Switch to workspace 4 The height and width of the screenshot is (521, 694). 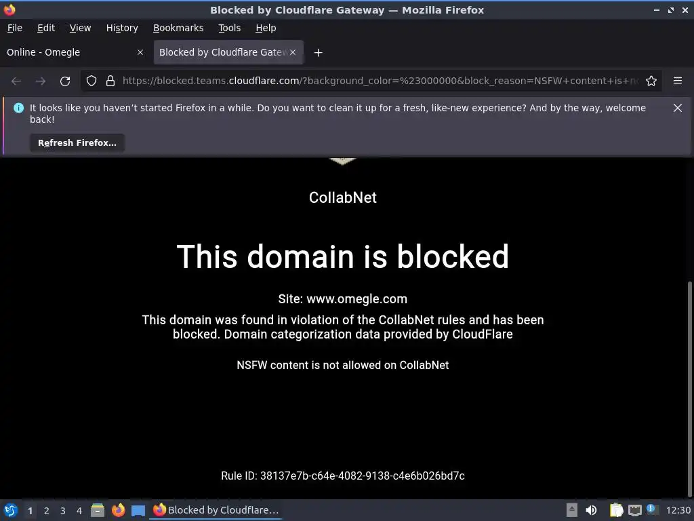pos(79,511)
